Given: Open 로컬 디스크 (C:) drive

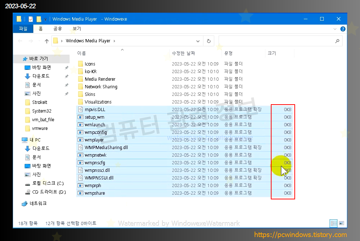Looking at the screenshot, I should click(x=48, y=183).
